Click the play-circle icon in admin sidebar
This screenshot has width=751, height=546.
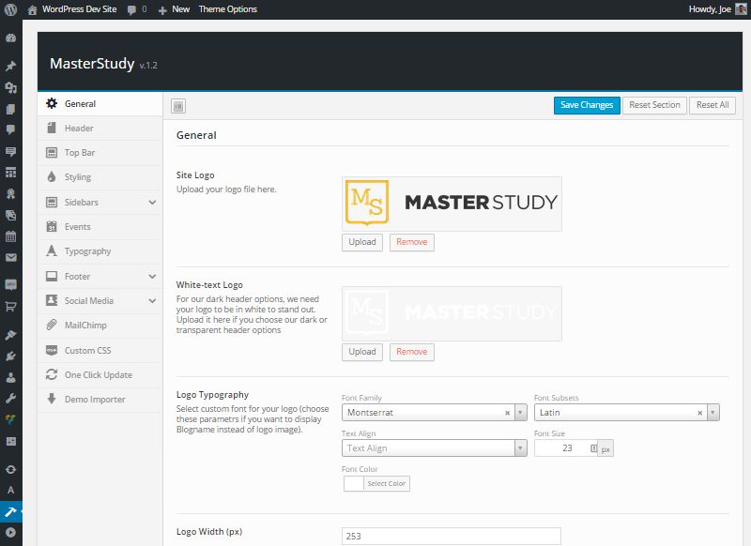(x=10, y=532)
